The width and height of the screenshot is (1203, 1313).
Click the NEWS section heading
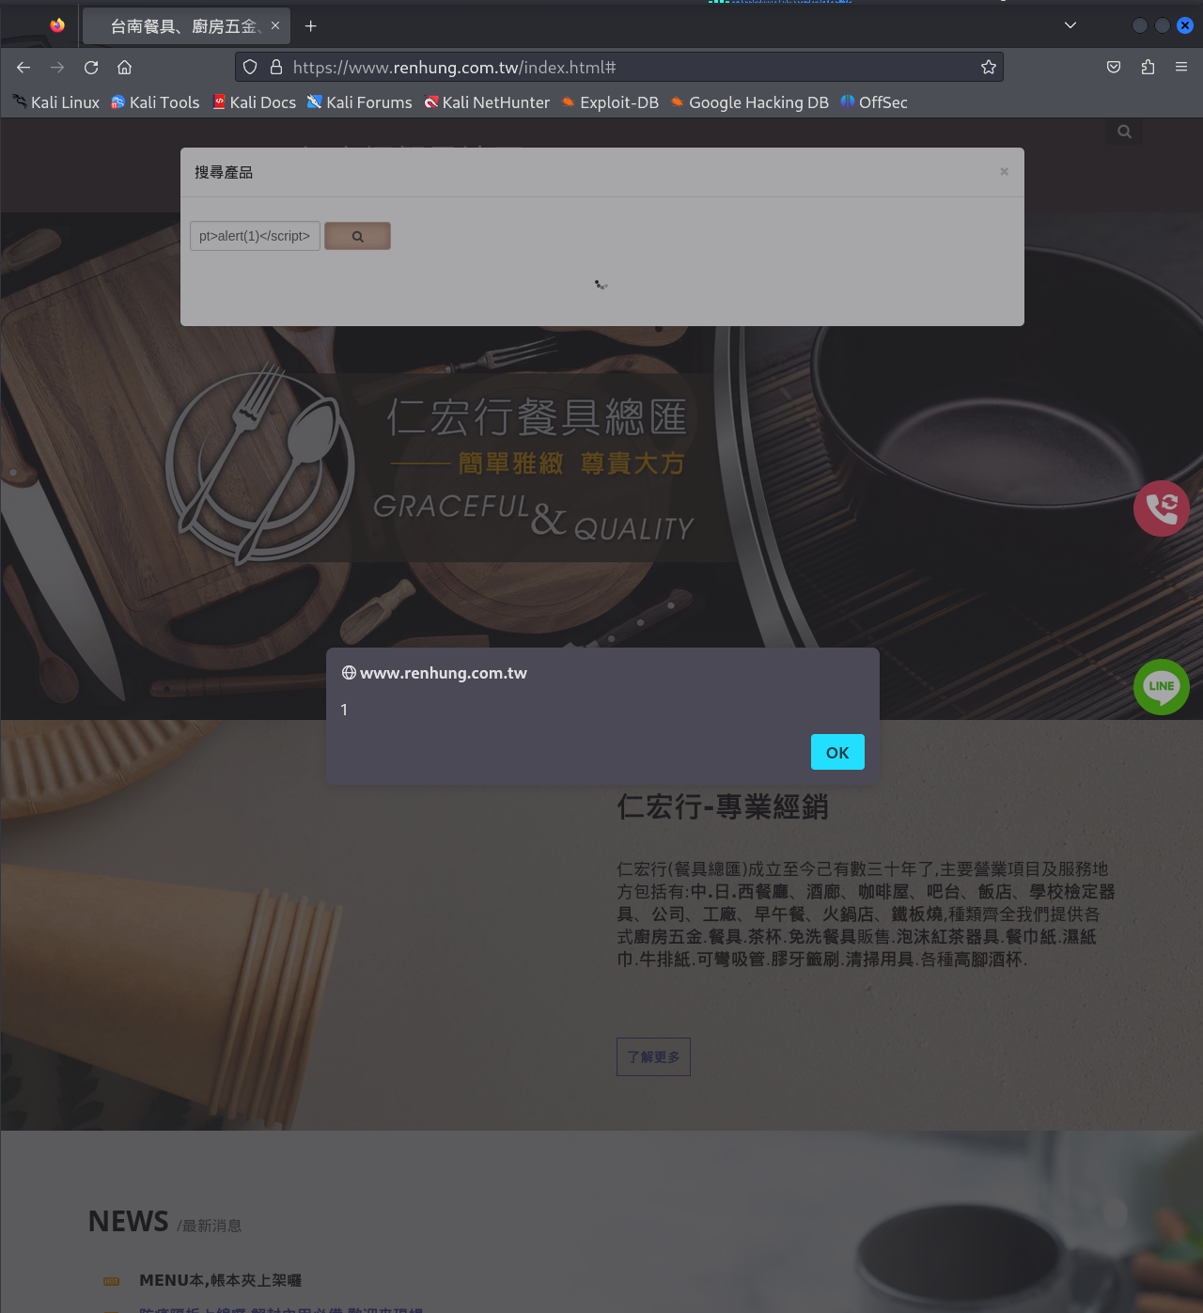click(x=128, y=1221)
